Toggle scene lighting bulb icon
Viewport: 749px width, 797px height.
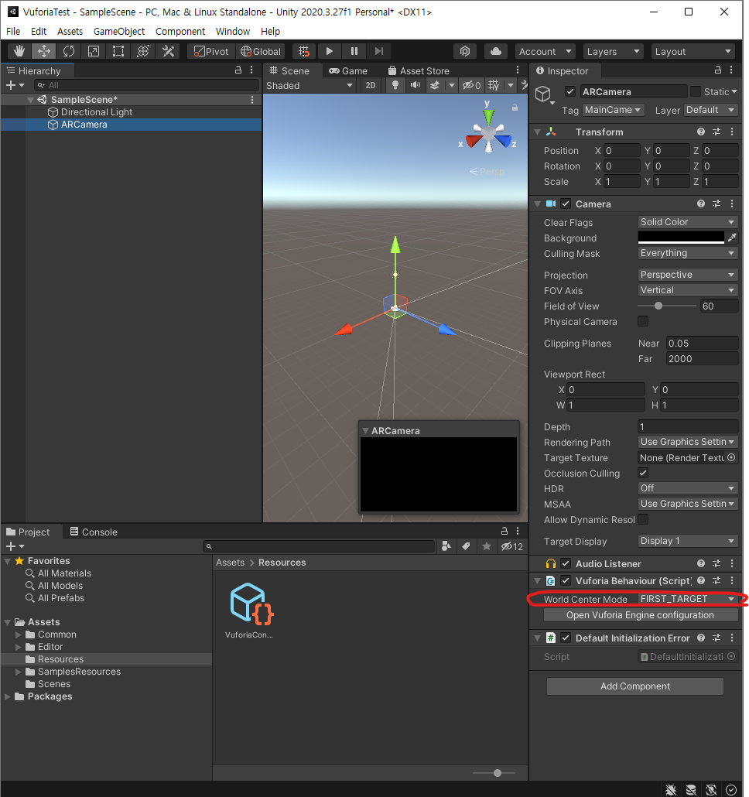[x=395, y=85]
